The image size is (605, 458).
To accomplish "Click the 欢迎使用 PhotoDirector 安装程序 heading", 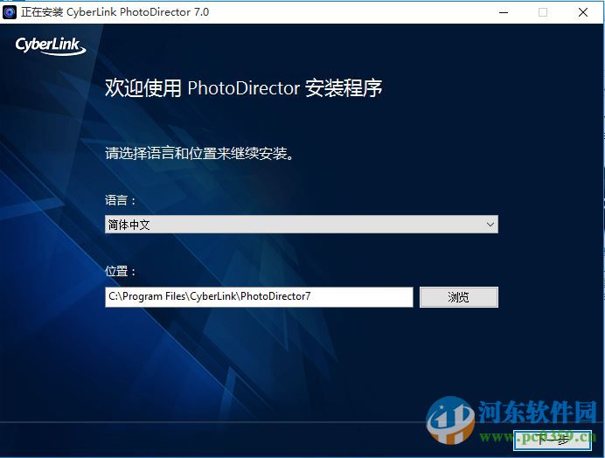I will [243, 88].
